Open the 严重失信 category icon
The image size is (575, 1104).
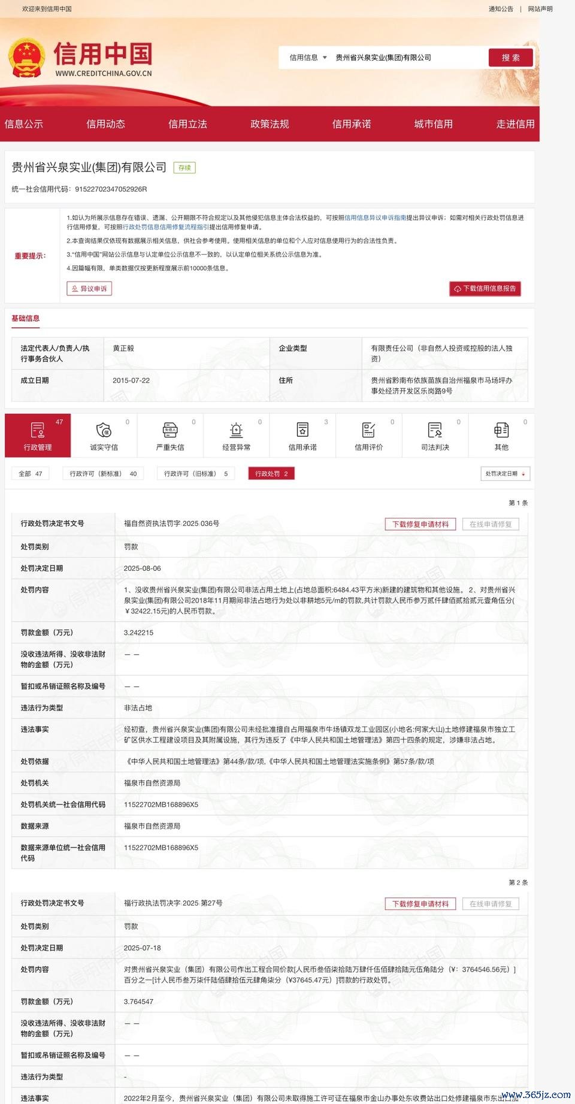170,430
